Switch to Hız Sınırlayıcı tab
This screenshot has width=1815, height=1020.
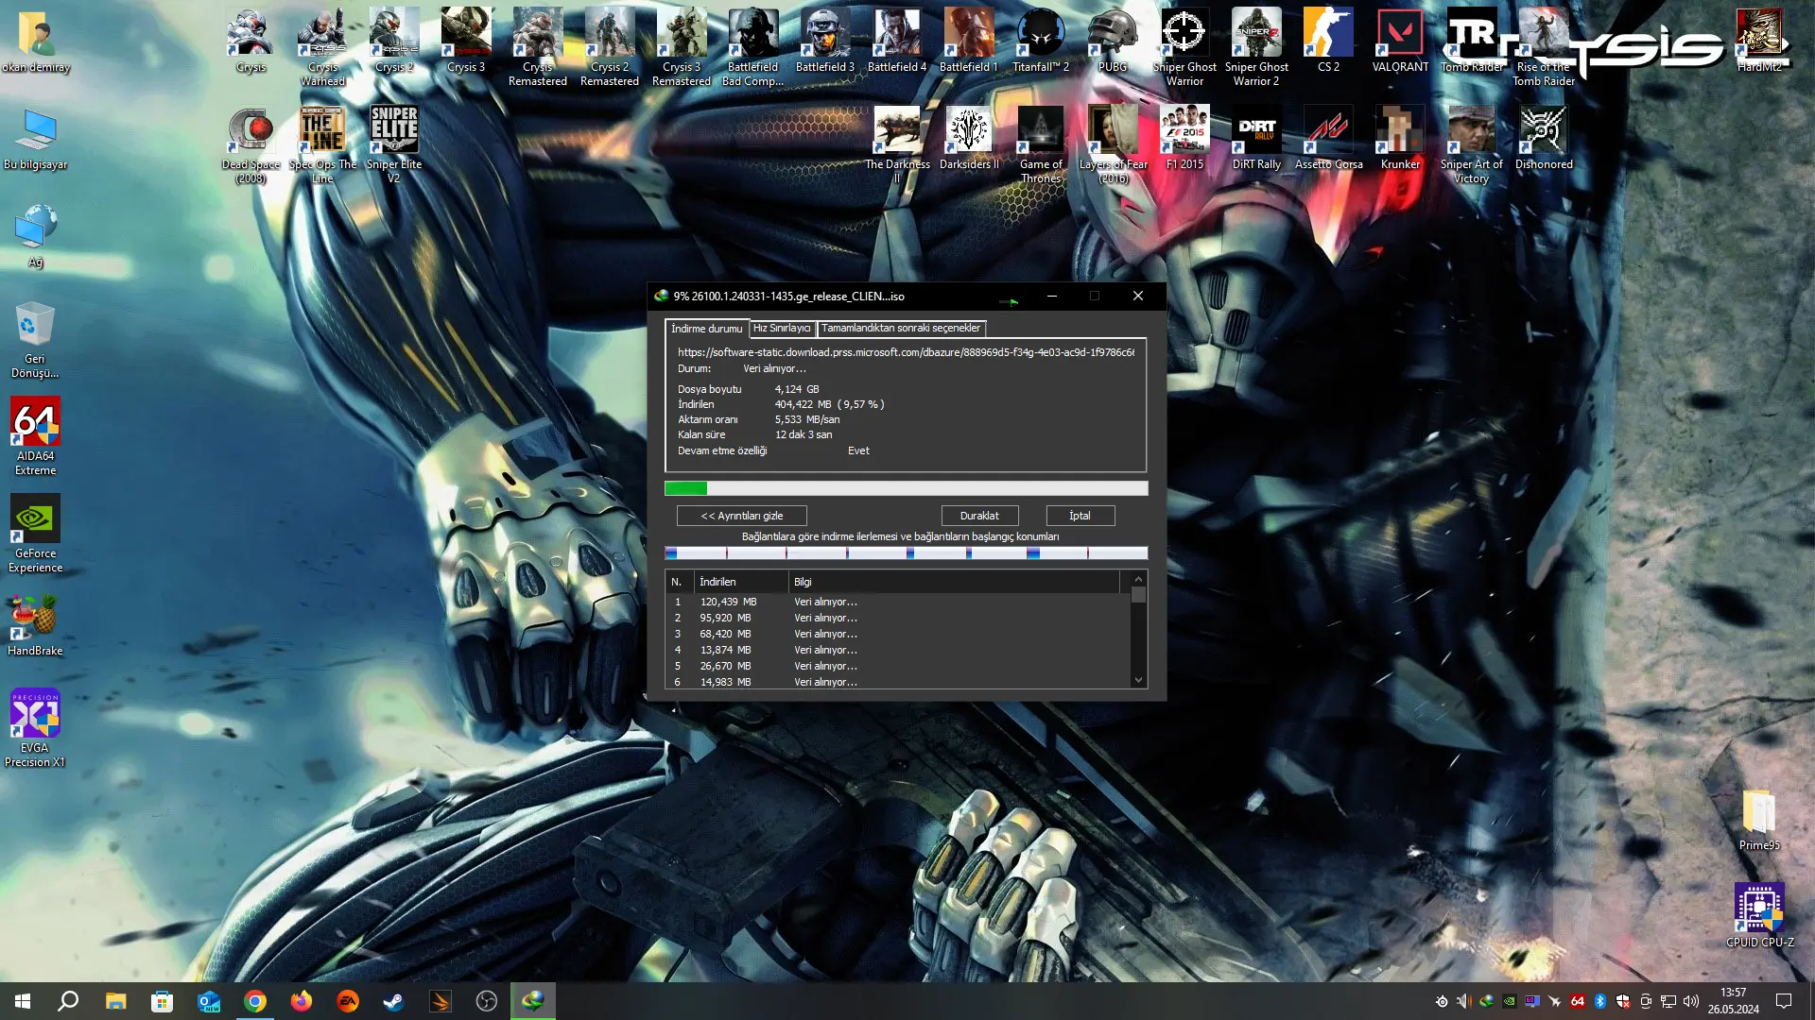[782, 329]
